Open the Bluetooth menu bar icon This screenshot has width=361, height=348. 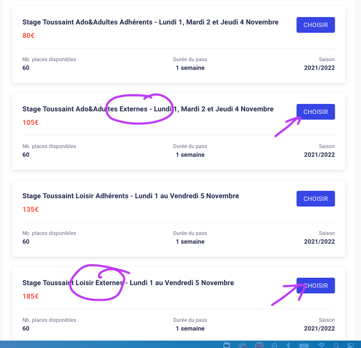coord(288,345)
